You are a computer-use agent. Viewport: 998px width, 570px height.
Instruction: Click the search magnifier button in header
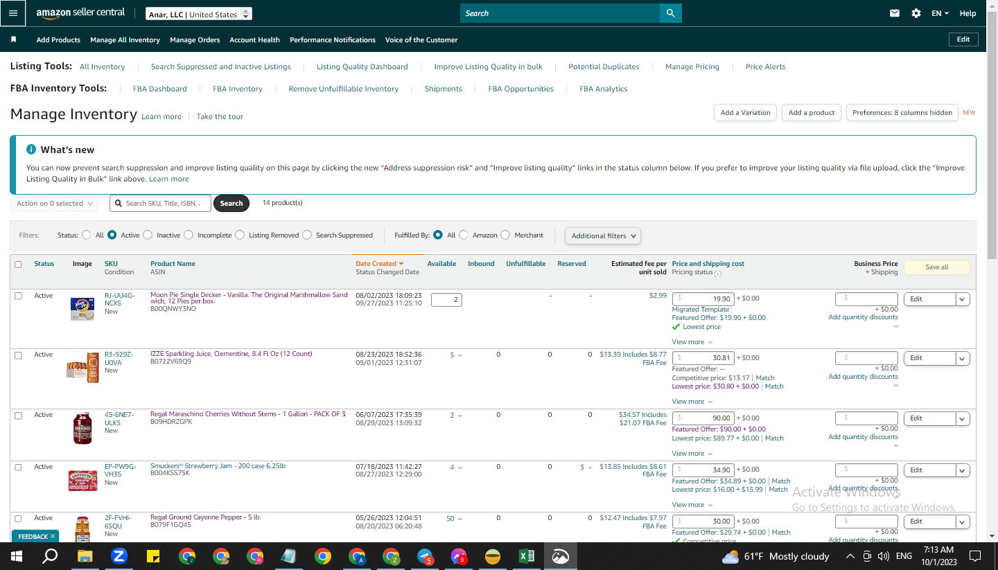point(670,13)
